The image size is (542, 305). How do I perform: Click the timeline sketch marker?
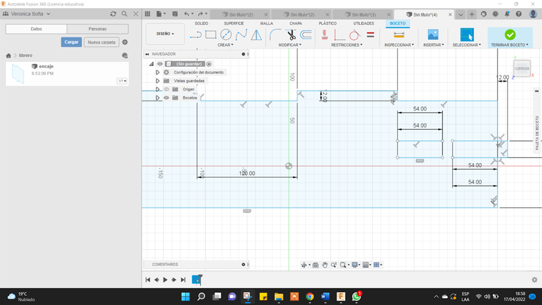click(x=197, y=280)
